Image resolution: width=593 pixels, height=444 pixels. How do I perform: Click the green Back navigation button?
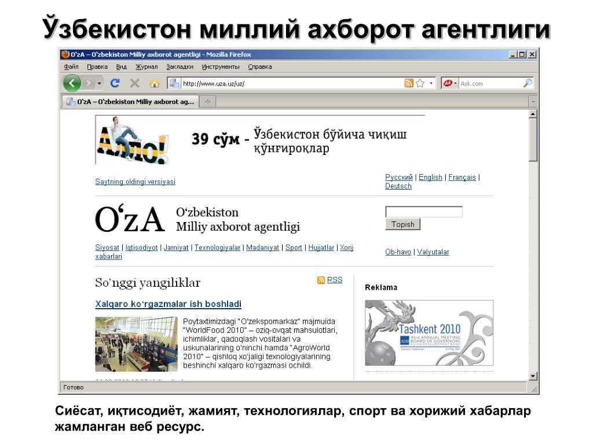(72, 83)
